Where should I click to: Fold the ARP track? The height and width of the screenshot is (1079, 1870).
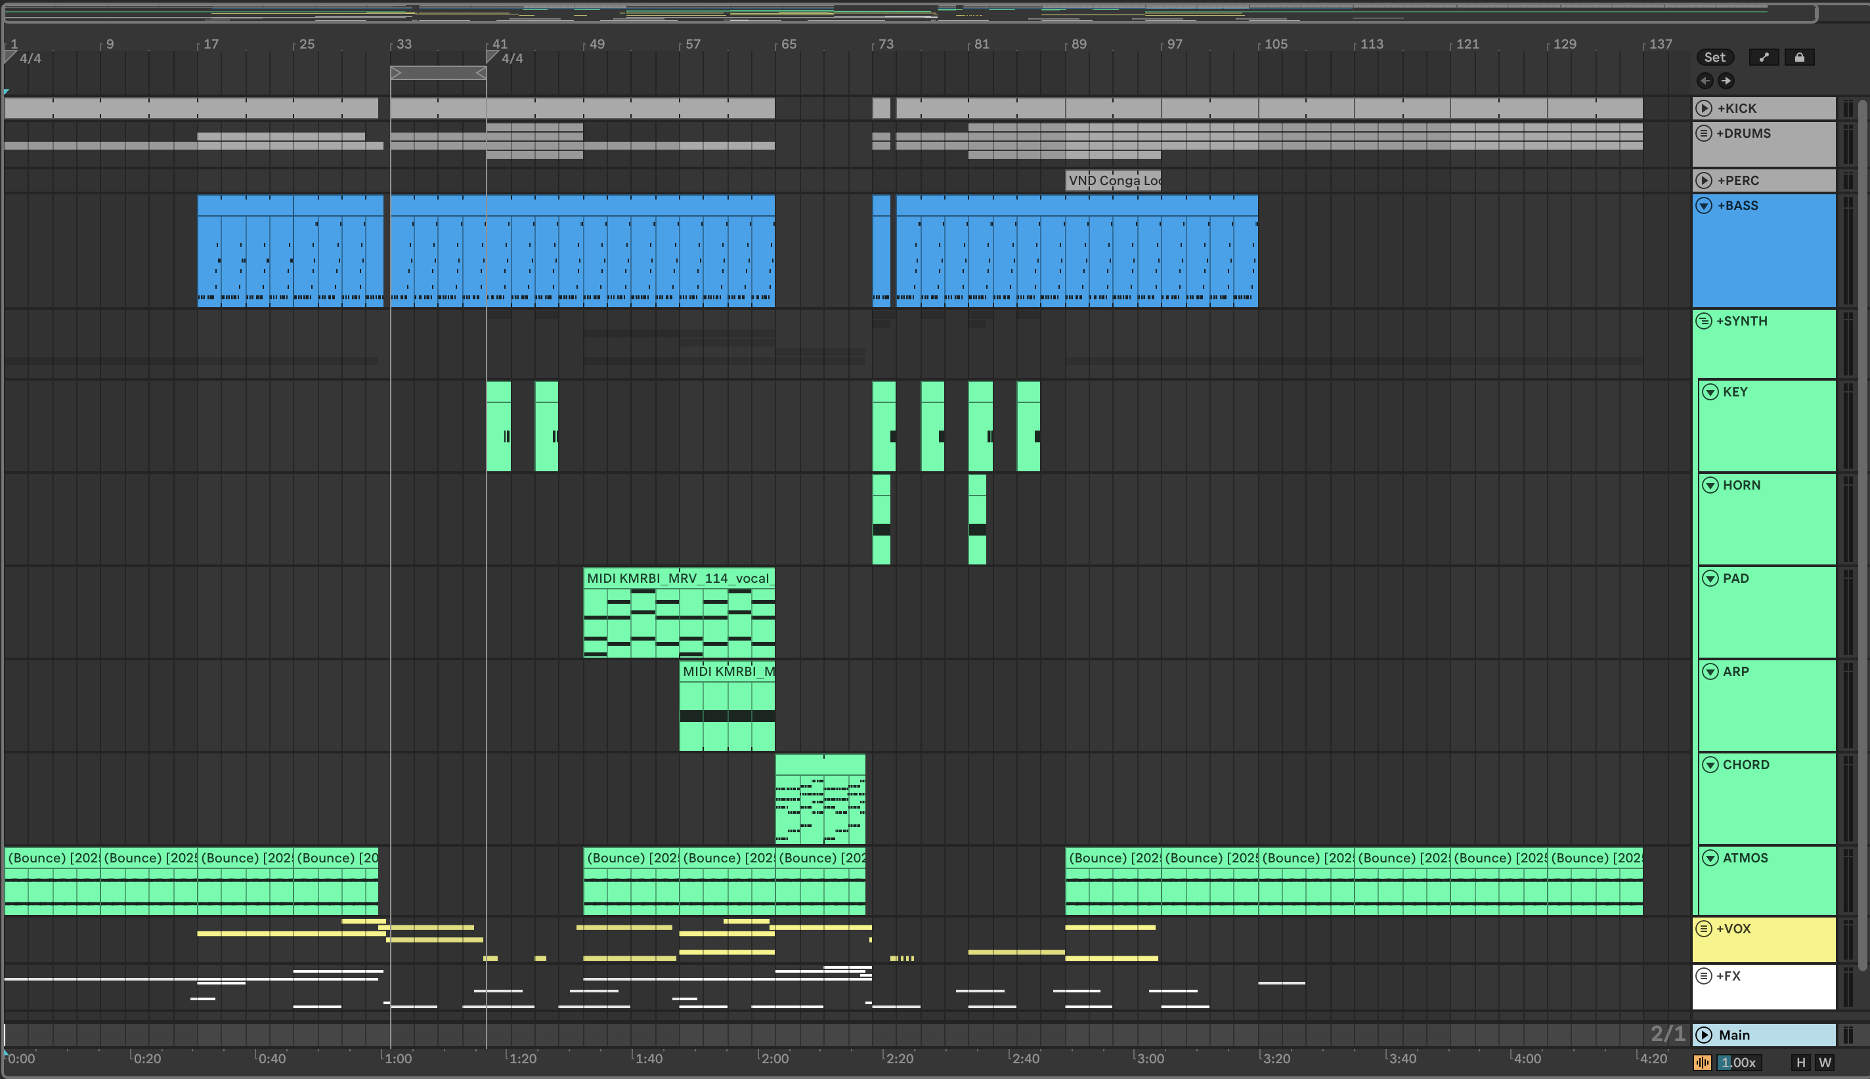point(1710,671)
